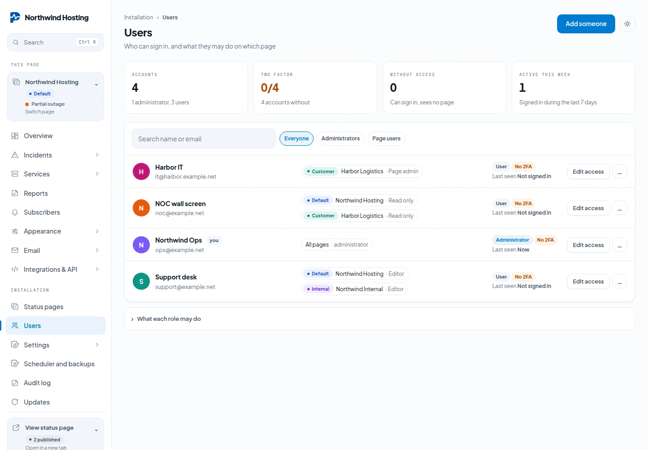Click the Audit log icon

click(x=15, y=383)
